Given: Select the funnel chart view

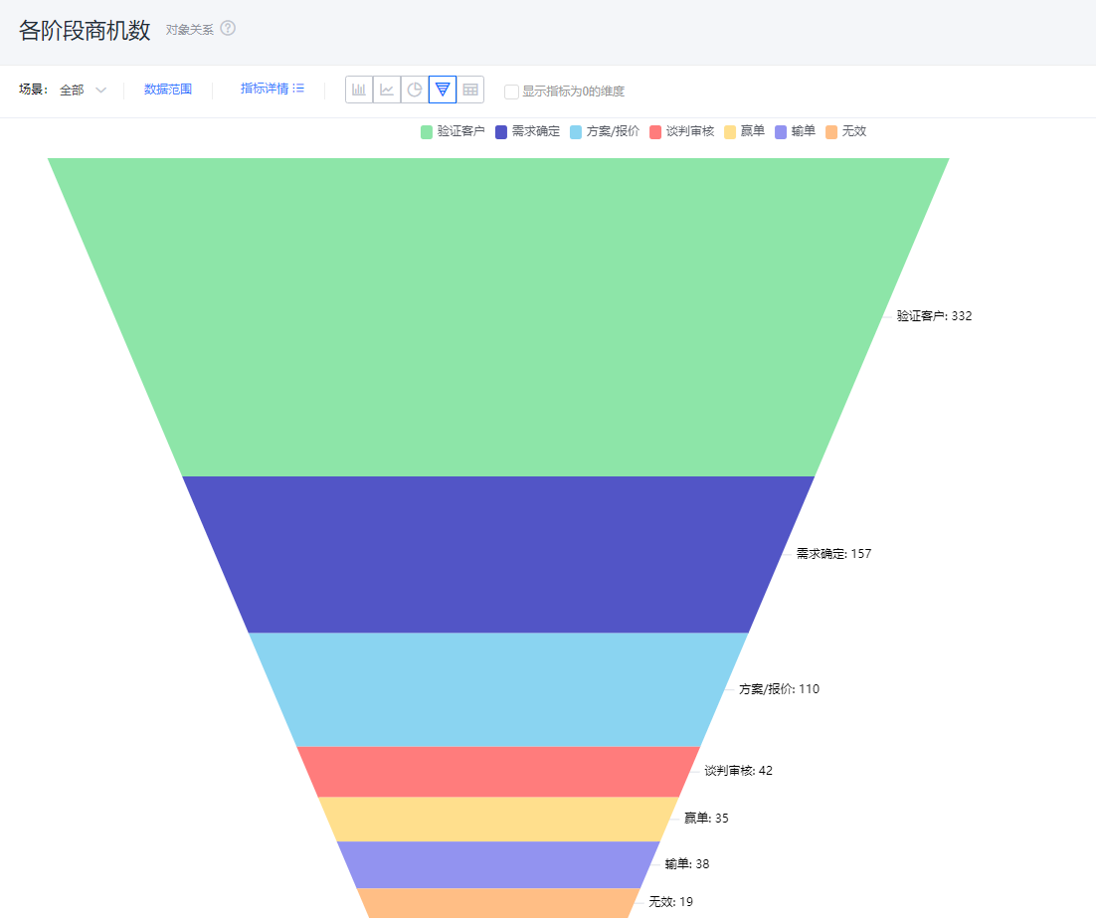Looking at the screenshot, I should (x=443, y=90).
